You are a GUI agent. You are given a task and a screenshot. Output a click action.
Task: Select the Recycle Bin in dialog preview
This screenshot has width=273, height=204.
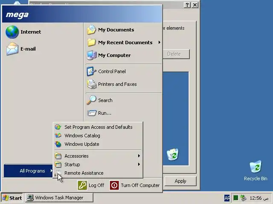tap(172, 154)
